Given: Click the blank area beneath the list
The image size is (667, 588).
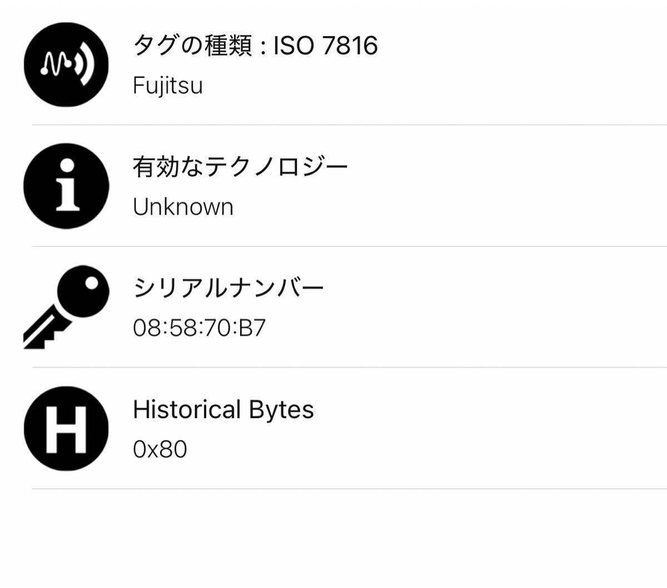Looking at the screenshot, I should click(333, 539).
